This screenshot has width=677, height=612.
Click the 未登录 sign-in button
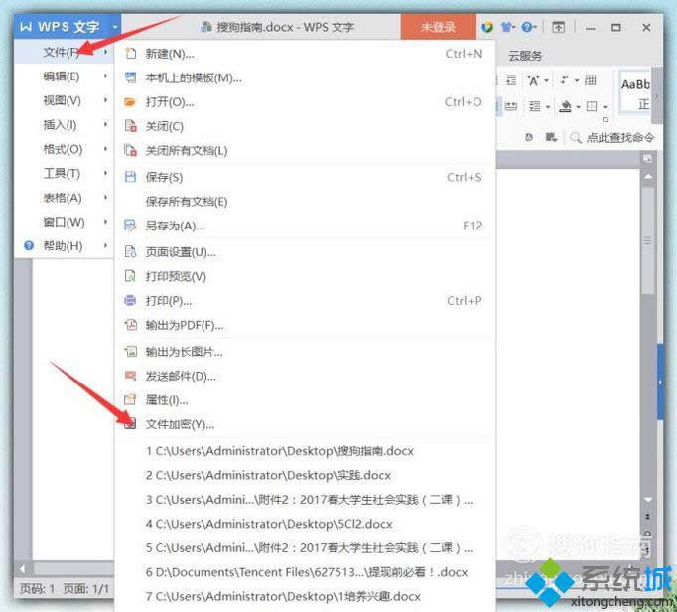coord(438,27)
